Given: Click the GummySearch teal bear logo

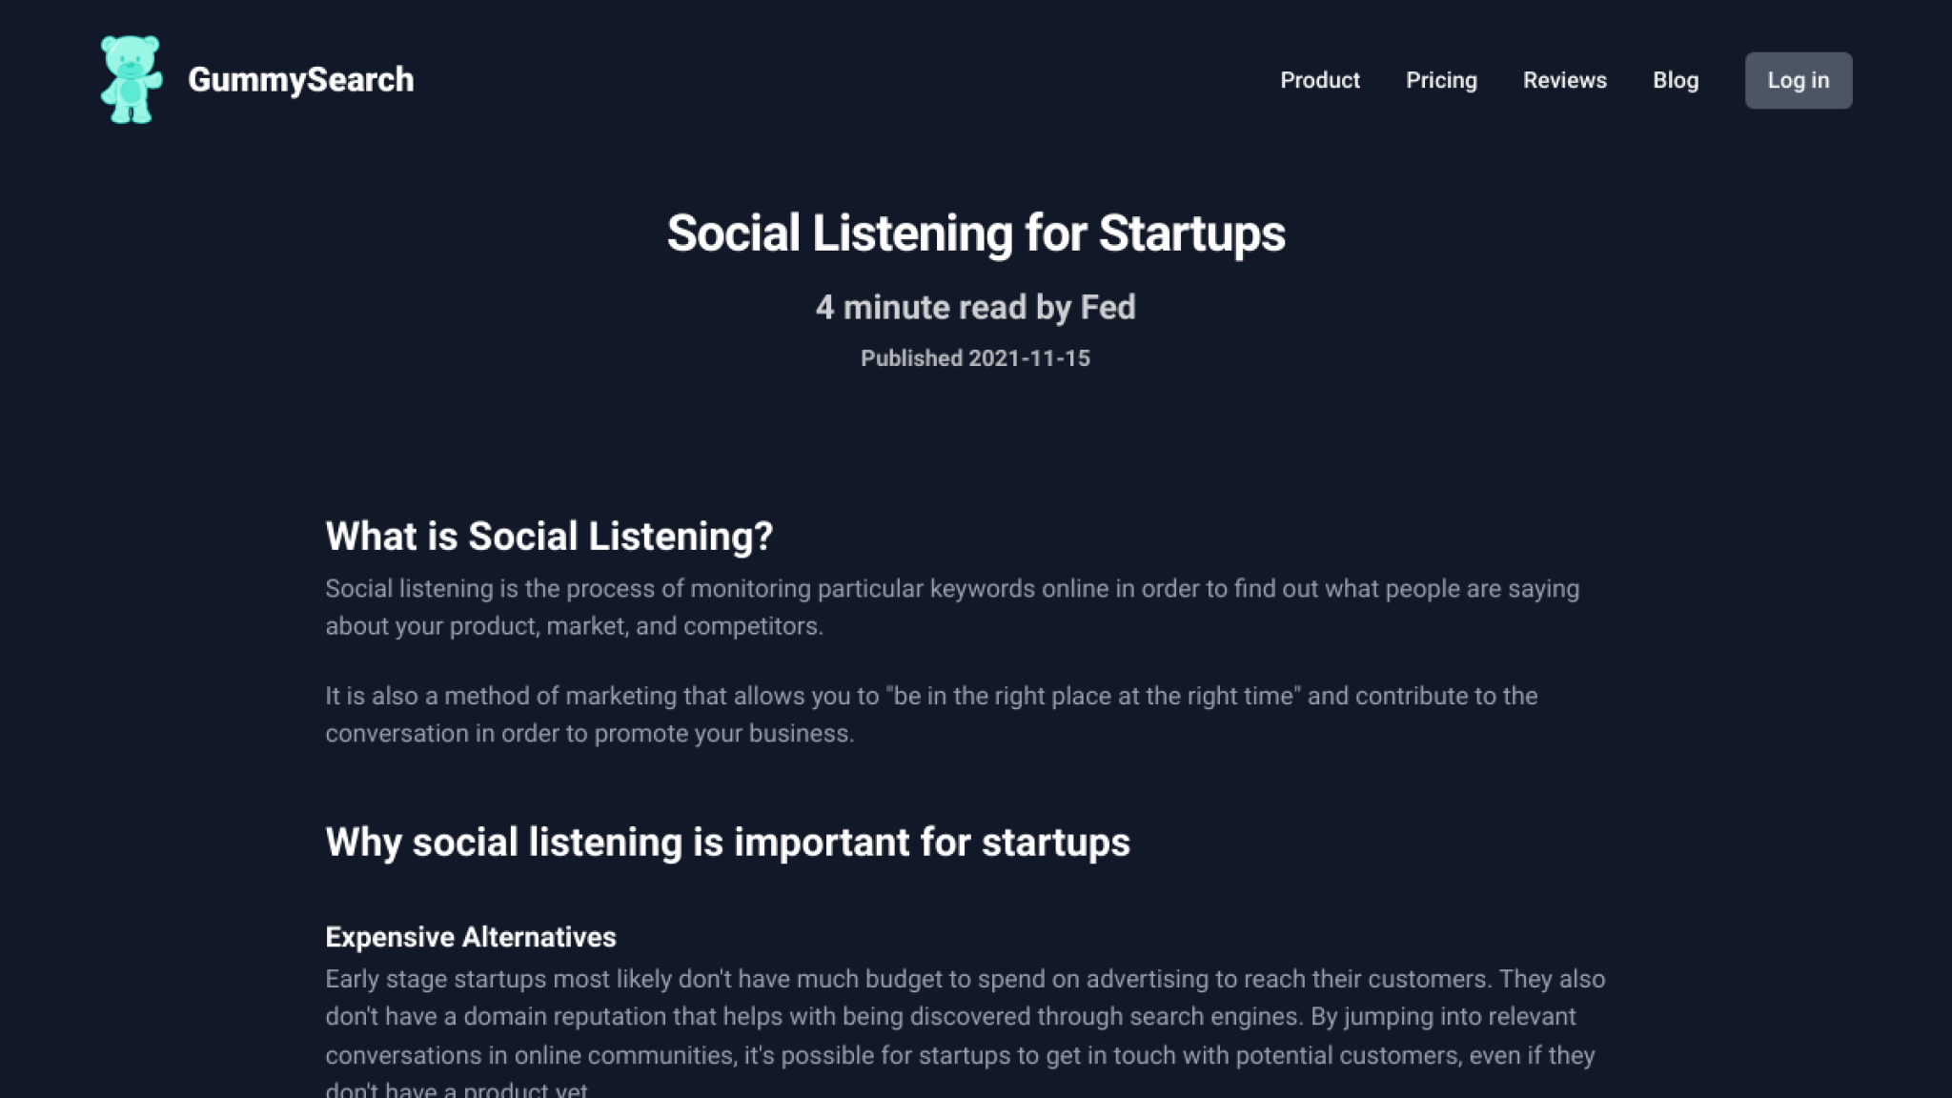Looking at the screenshot, I should click(132, 80).
